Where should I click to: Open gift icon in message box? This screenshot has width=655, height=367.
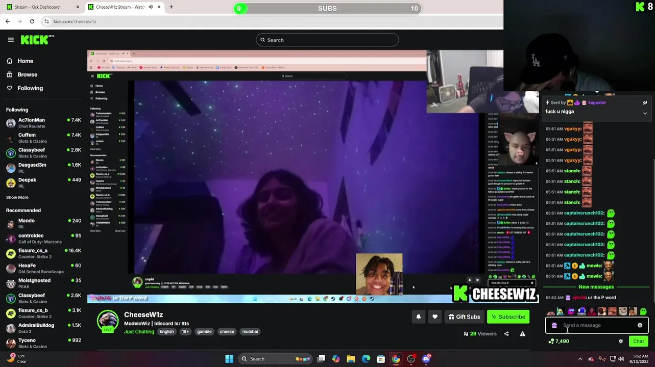click(554, 325)
